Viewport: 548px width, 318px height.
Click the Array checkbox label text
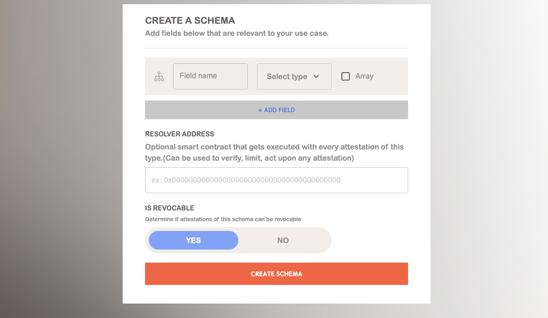364,76
